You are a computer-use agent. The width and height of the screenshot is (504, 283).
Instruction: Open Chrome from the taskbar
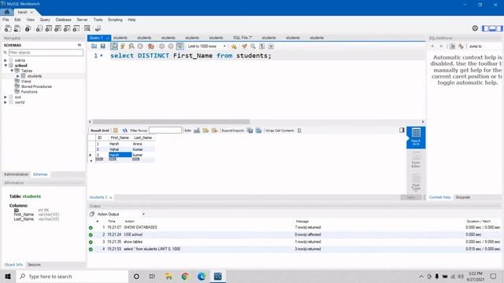[x=185, y=276]
